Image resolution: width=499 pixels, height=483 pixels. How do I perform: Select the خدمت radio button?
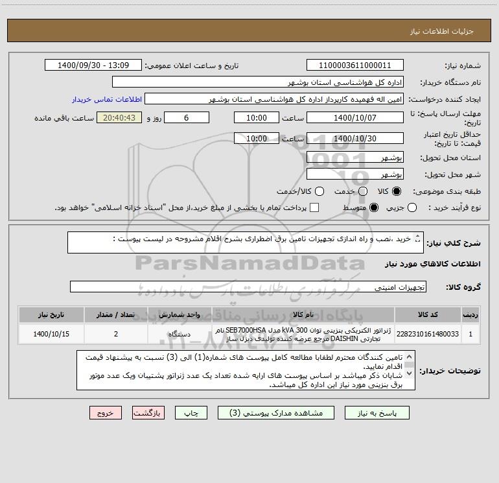363,191
